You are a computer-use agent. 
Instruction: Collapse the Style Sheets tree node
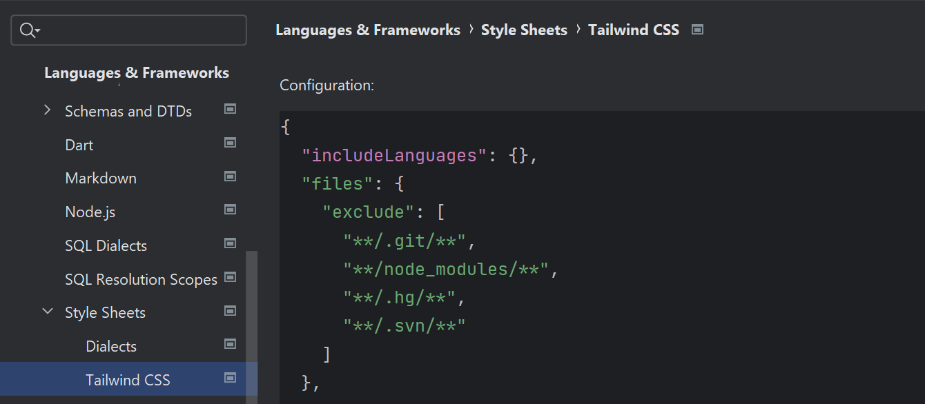coord(47,312)
